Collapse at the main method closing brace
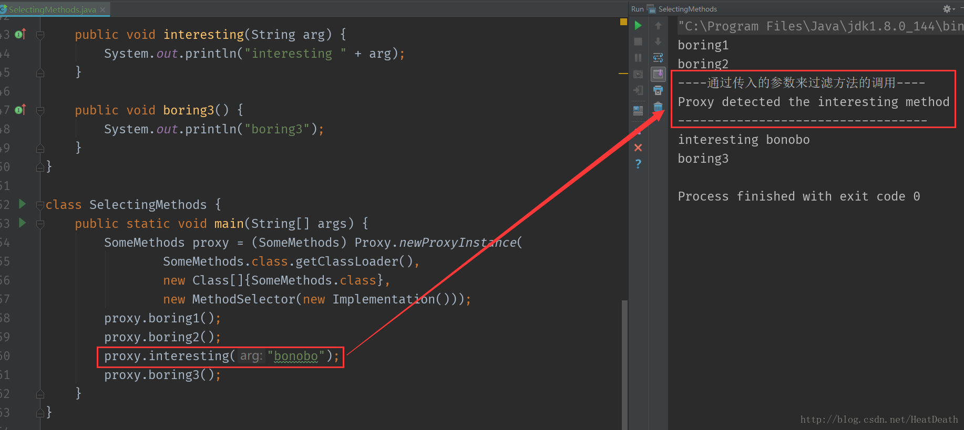This screenshot has height=430, width=964. coord(40,394)
